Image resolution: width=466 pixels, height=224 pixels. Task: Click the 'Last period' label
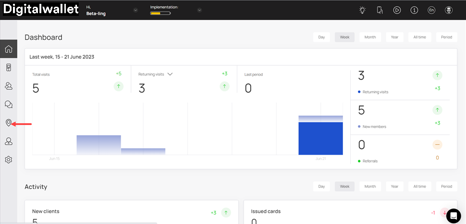[x=254, y=75]
